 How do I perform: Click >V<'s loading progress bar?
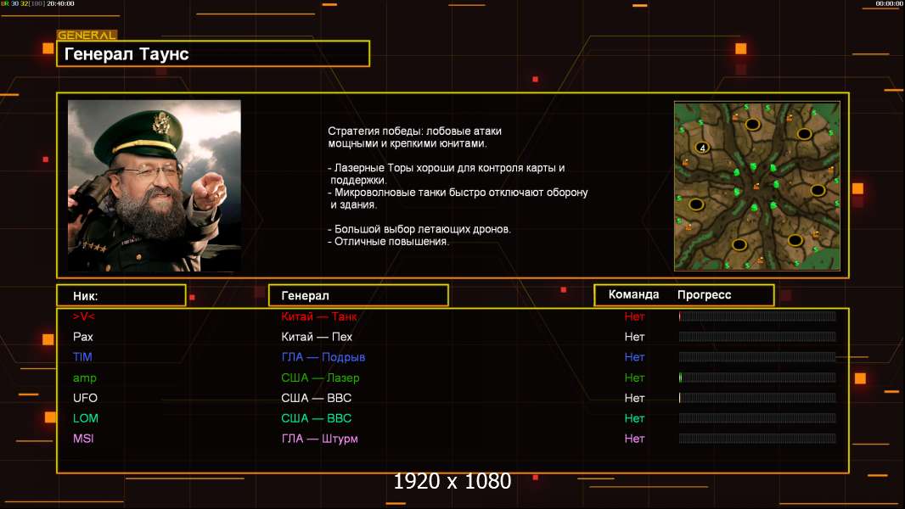pos(757,316)
